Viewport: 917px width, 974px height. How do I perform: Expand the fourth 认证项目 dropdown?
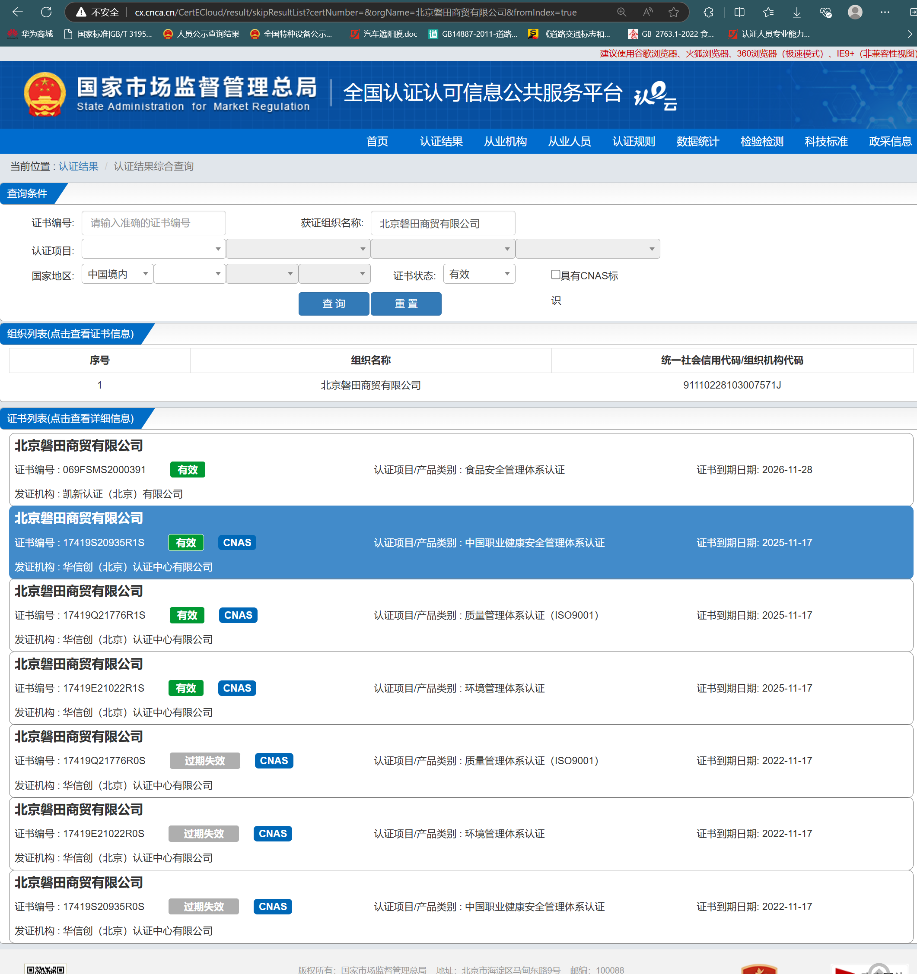(587, 249)
